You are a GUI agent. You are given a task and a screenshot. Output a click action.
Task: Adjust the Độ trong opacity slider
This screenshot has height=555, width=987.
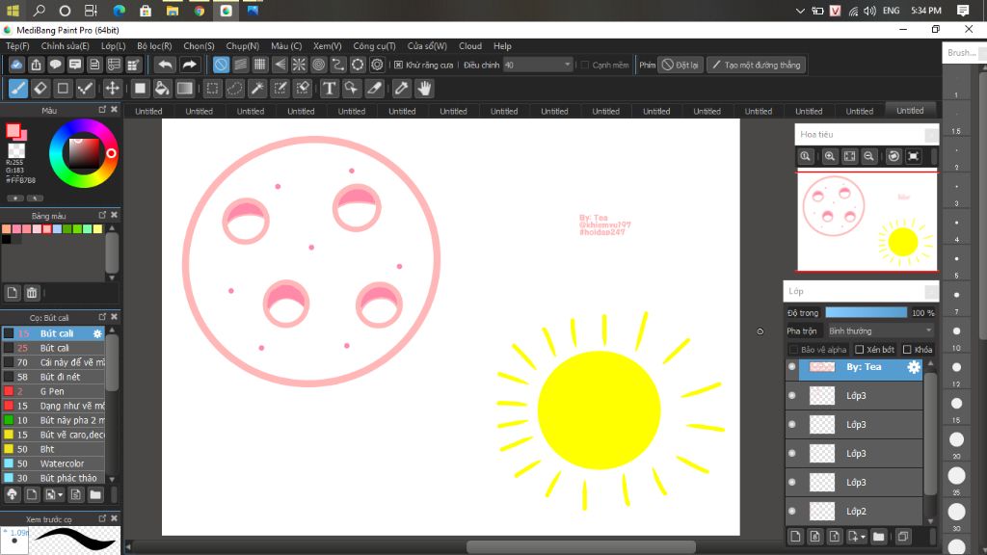point(866,313)
